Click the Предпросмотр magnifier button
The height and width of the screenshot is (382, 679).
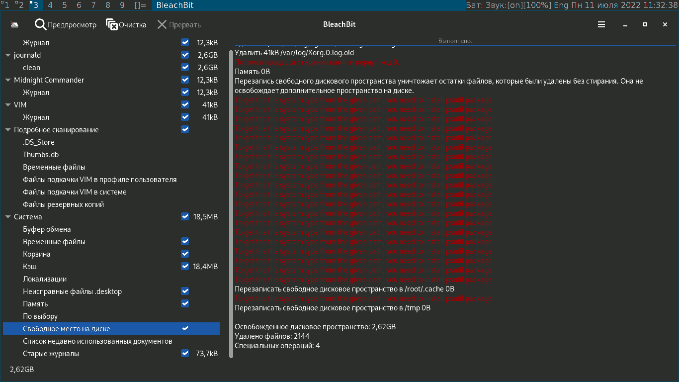pos(66,24)
